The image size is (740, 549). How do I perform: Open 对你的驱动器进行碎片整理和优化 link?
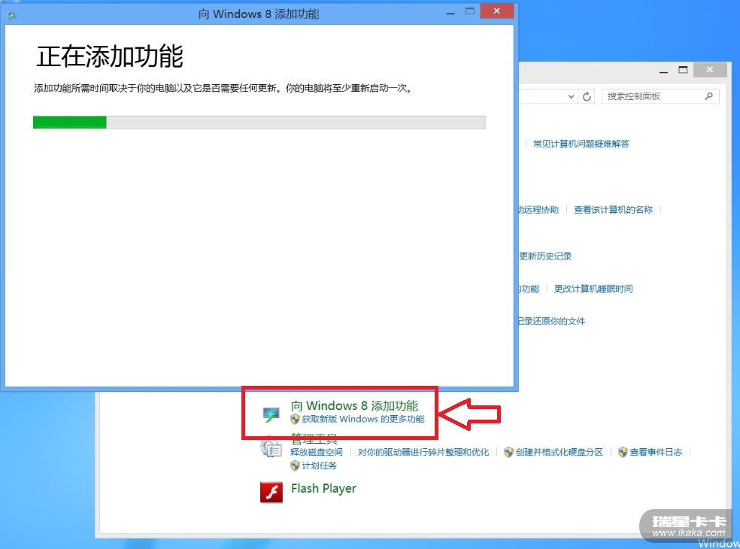pos(423,452)
